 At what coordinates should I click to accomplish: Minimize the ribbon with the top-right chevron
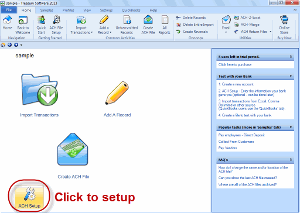pyautogui.click(x=295, y=10)
